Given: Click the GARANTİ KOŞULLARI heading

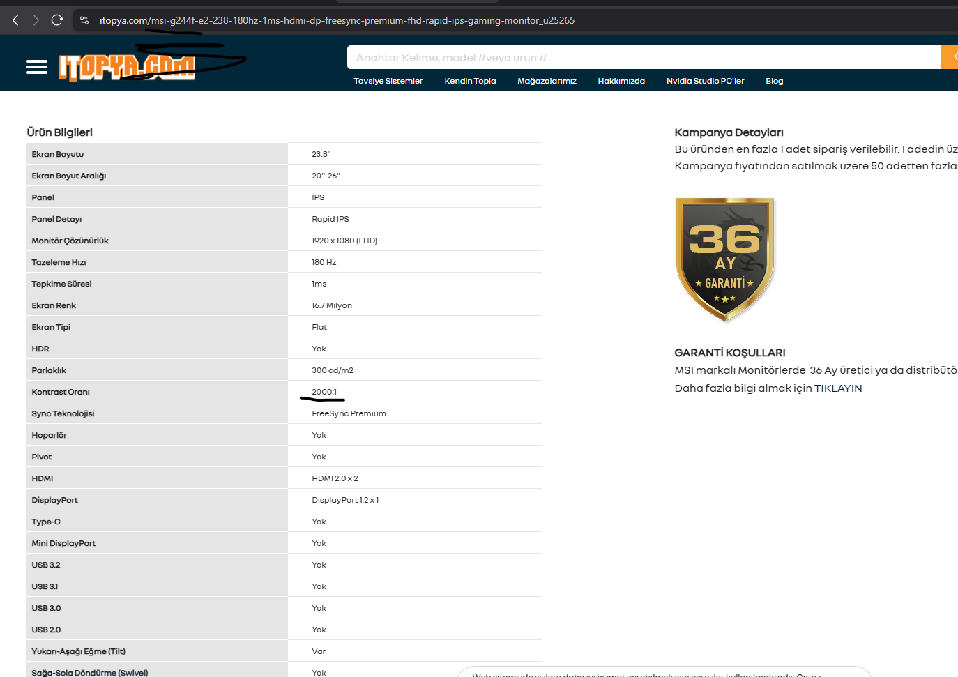Looking at the screenshot, I should [730, 353].
